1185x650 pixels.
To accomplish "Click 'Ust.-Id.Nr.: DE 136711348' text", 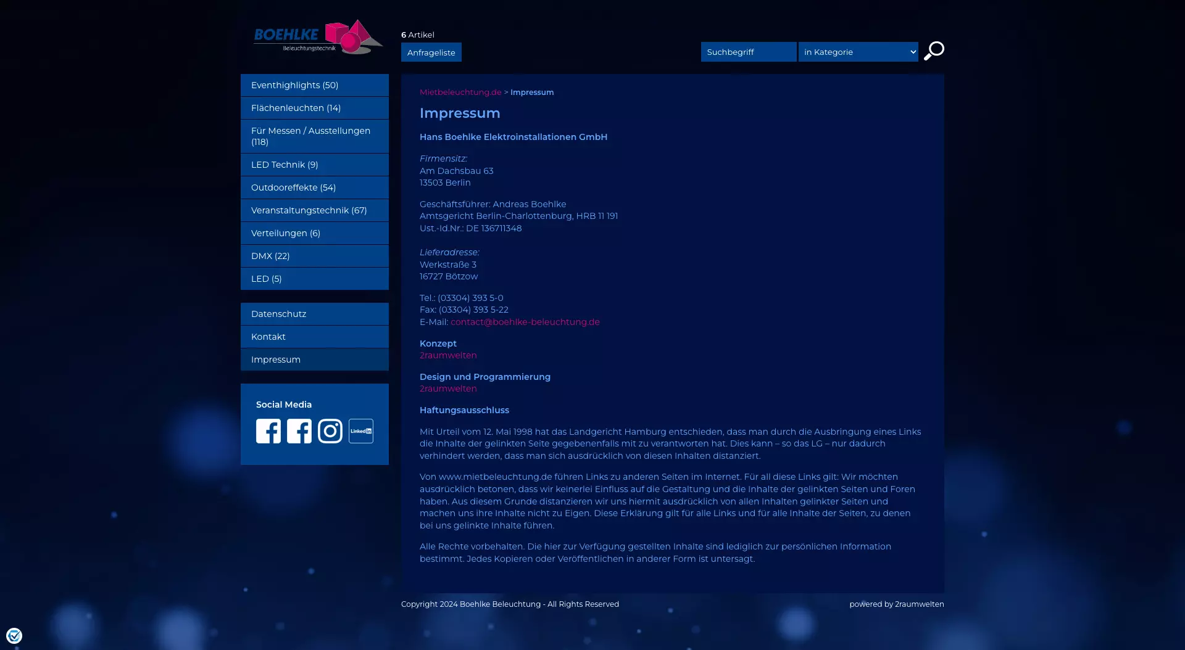I will (471, 228).
